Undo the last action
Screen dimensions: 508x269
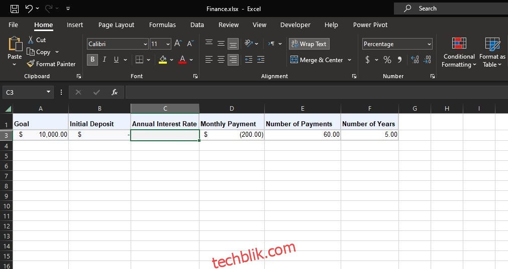[29, 9]
